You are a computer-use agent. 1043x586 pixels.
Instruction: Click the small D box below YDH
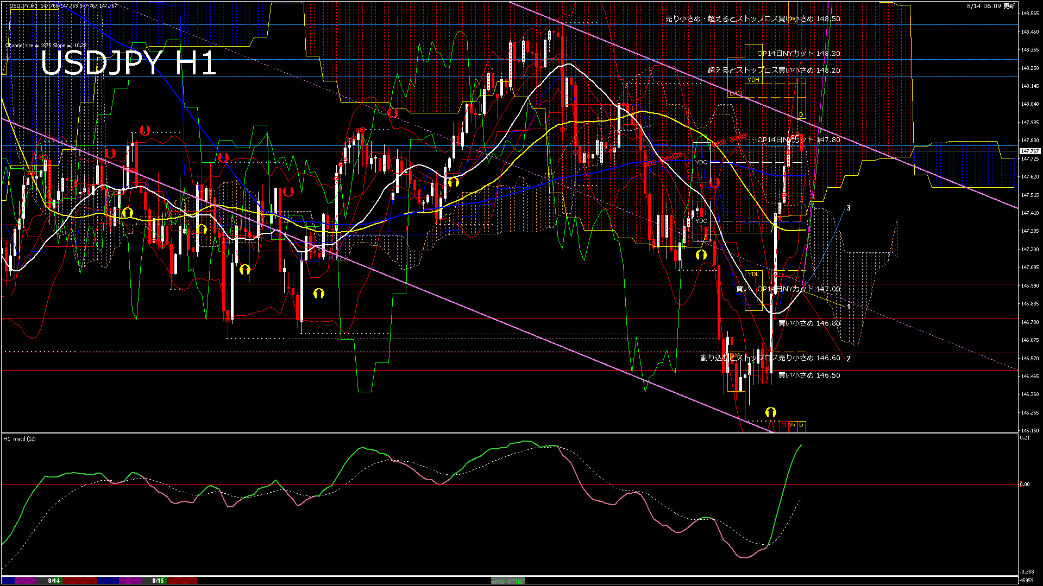pos(801,114)
